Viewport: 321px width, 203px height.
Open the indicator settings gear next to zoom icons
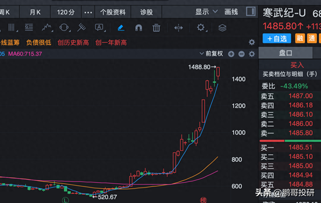[x=252, y=54]
